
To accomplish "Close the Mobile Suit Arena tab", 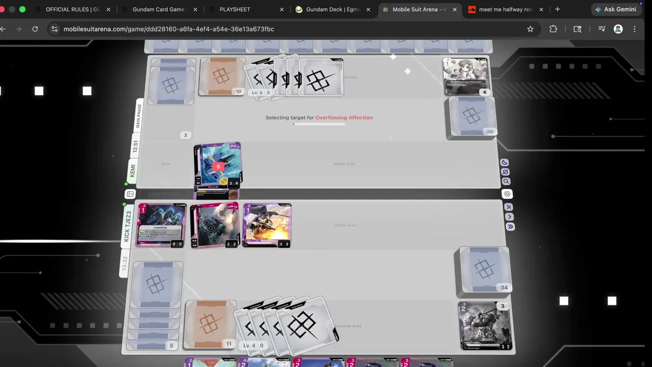I will coord(454,9).
